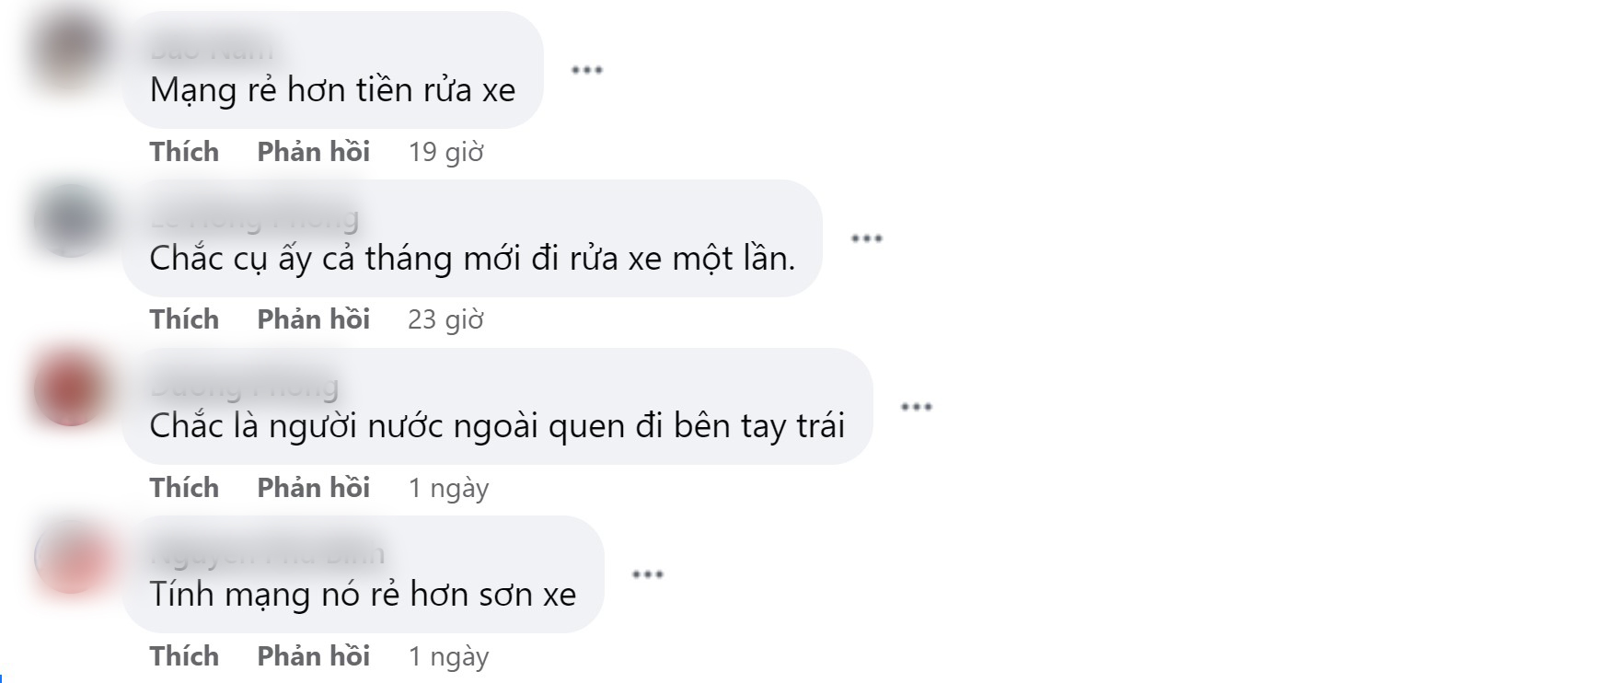Reply to "Tính mạng nó rẻ hơn sơn xe" comment
1606x683 pixels.
(x=313, y=656)
